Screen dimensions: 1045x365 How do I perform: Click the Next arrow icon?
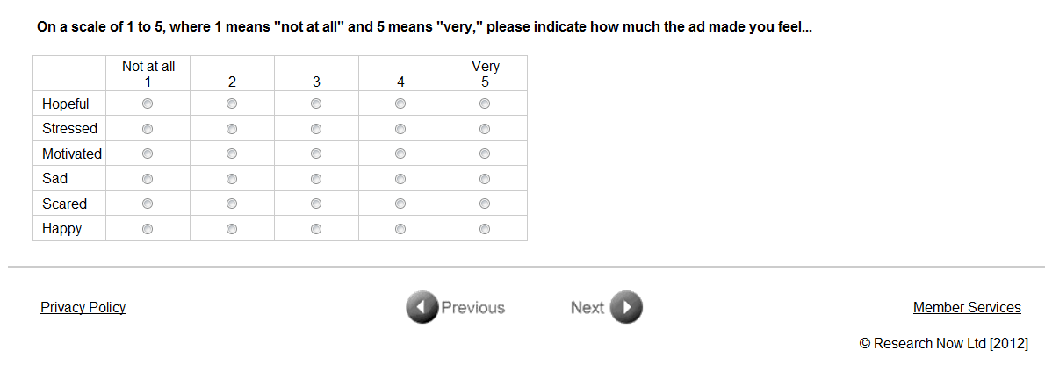[x=626, y=307]
